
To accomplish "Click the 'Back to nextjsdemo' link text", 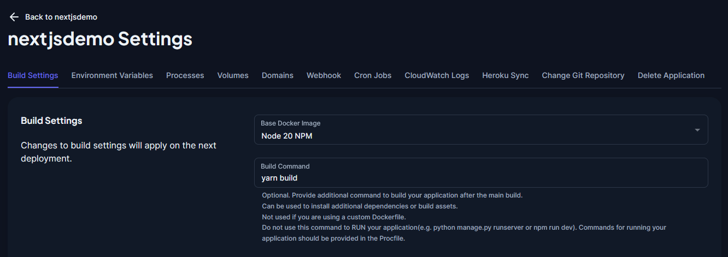I will click(61, 17).
